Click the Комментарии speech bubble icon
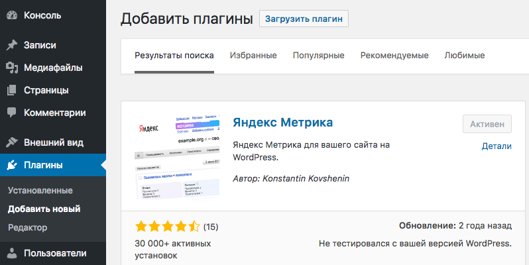This screenshot has height=265, width=529. click(12, 113)
